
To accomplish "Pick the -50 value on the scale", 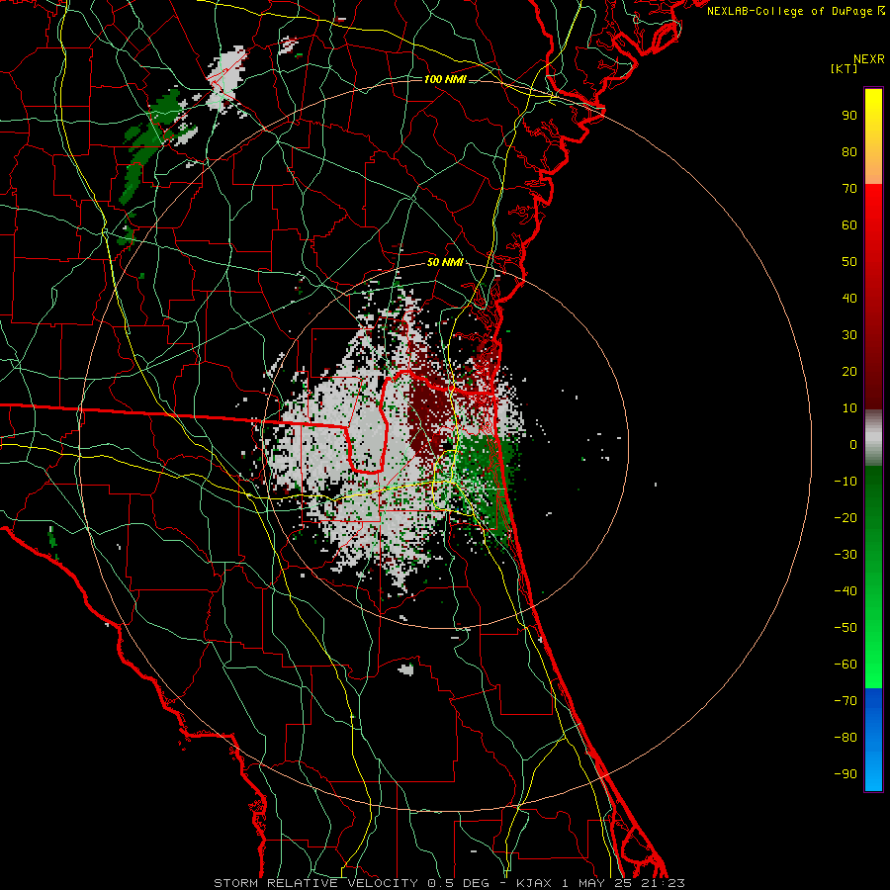I will [x=845, y=628].
